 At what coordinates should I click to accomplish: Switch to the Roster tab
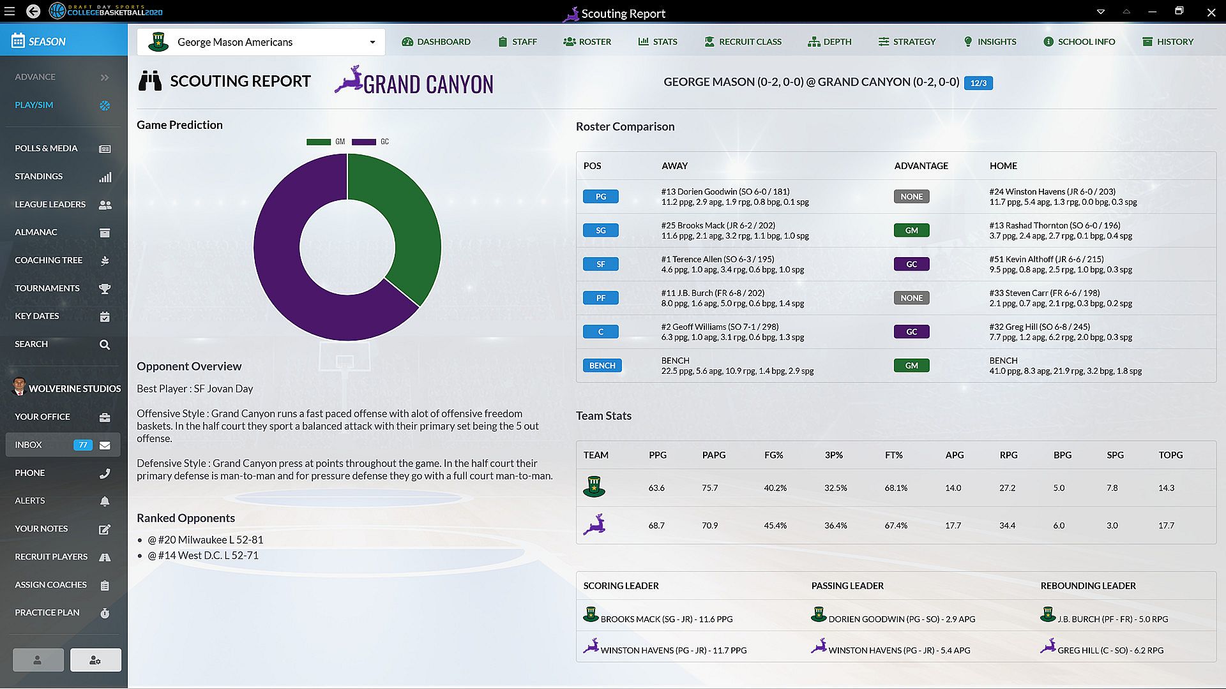587,41
